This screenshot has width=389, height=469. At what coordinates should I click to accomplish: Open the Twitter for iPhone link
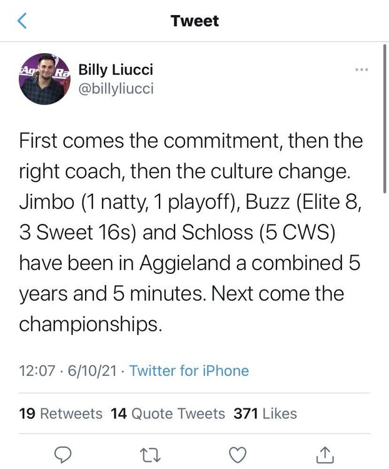189,371
